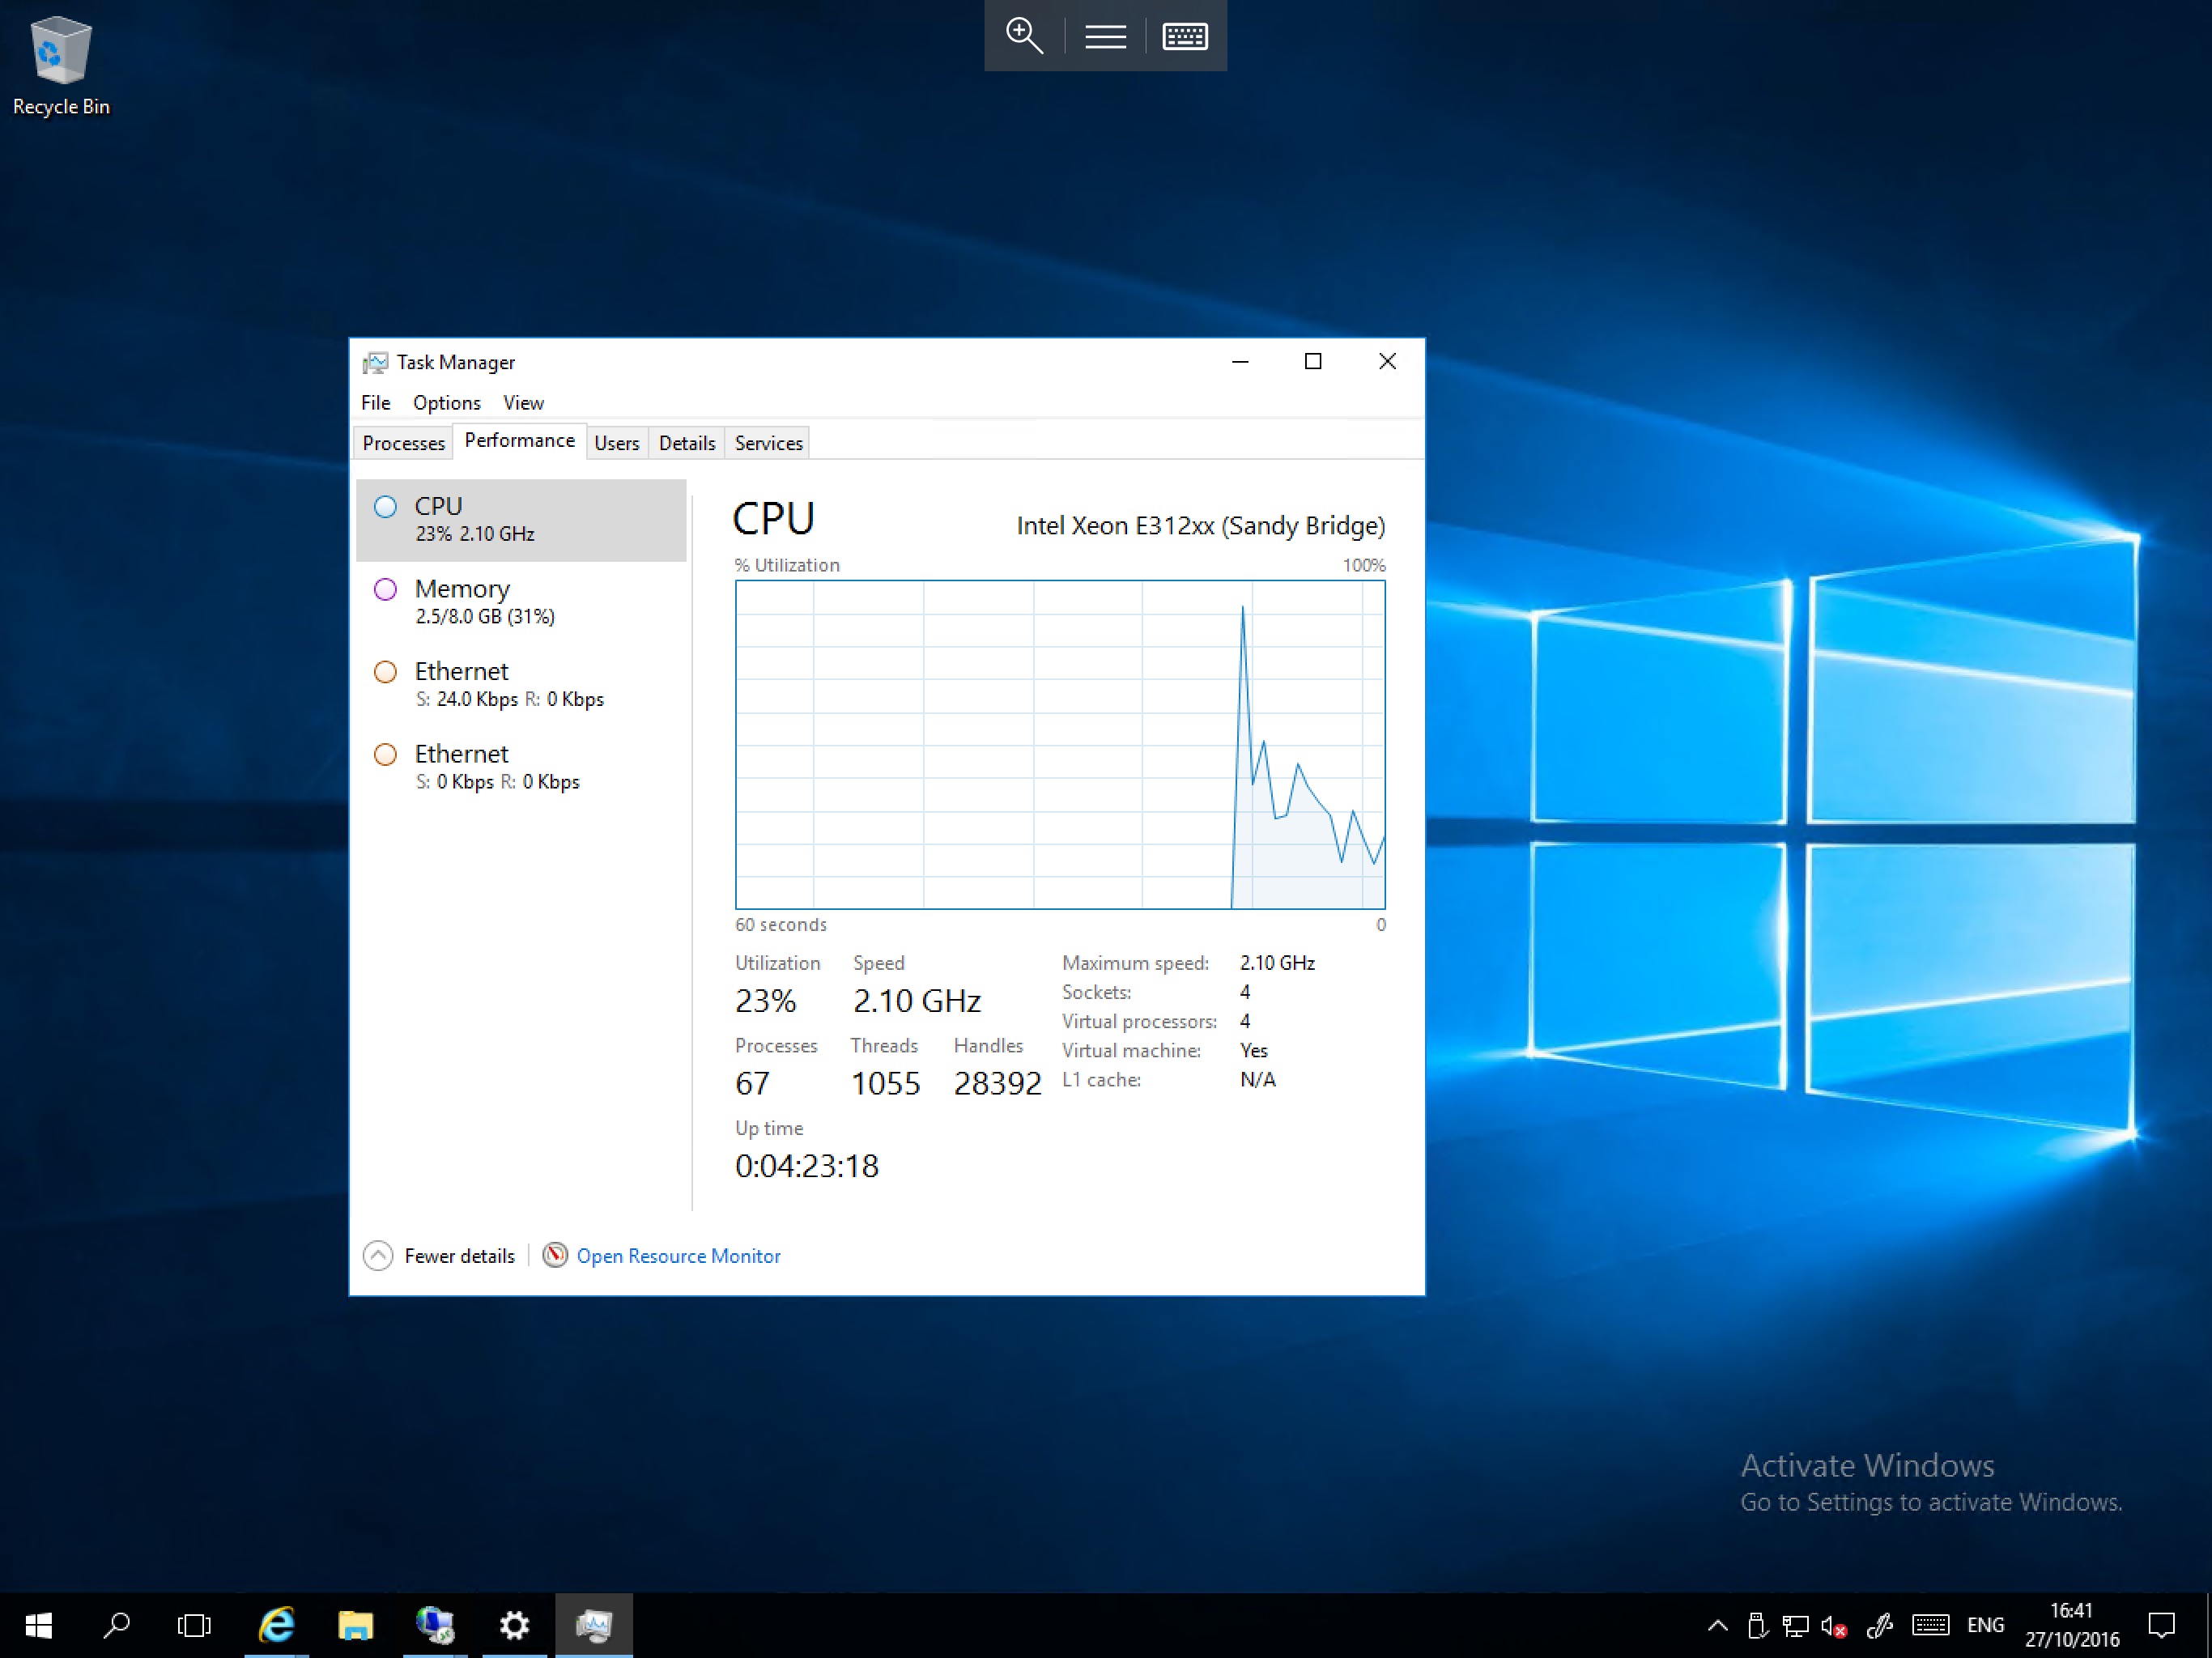Open the touch keyboard from the tray
The width and height of the screenshot is (2212, 1658).
(x=1930, y=1625)
